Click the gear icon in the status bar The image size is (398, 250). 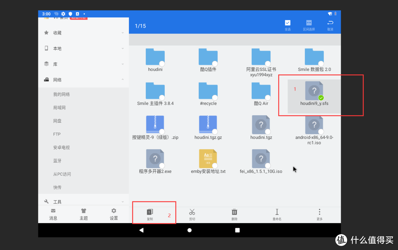pos(63,14)
